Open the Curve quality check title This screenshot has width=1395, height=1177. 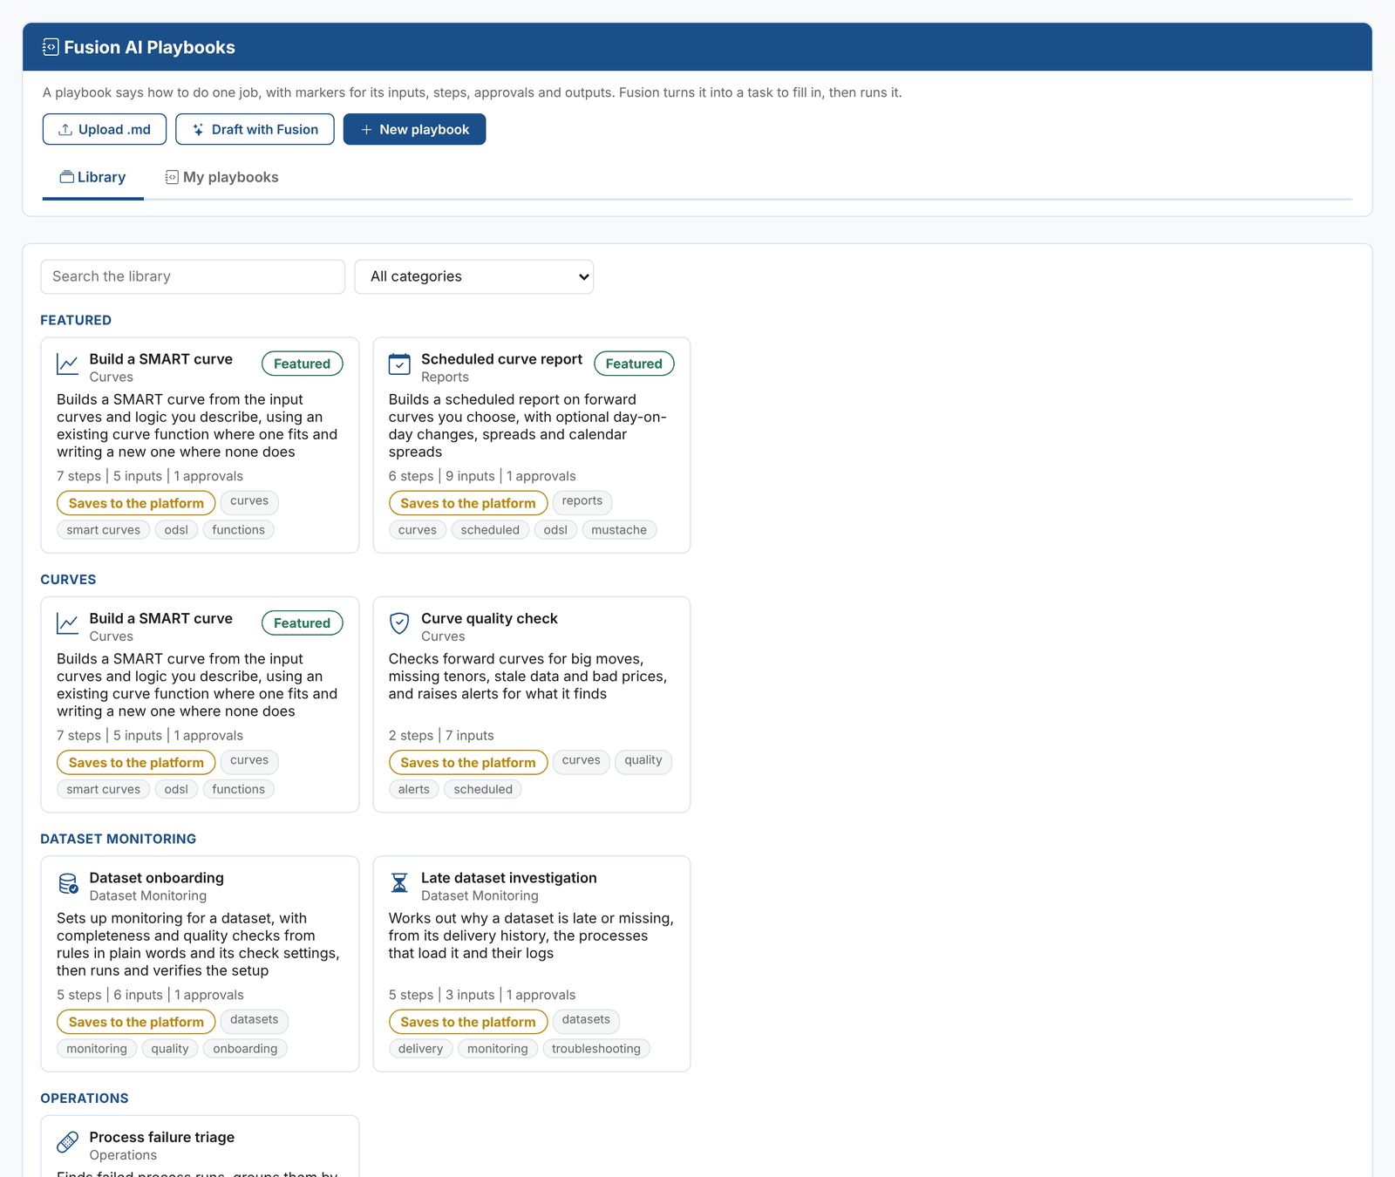click(489, 618)
